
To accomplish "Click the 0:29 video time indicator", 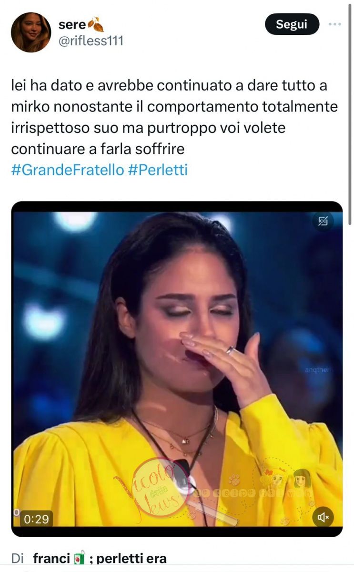I will 36,519.
